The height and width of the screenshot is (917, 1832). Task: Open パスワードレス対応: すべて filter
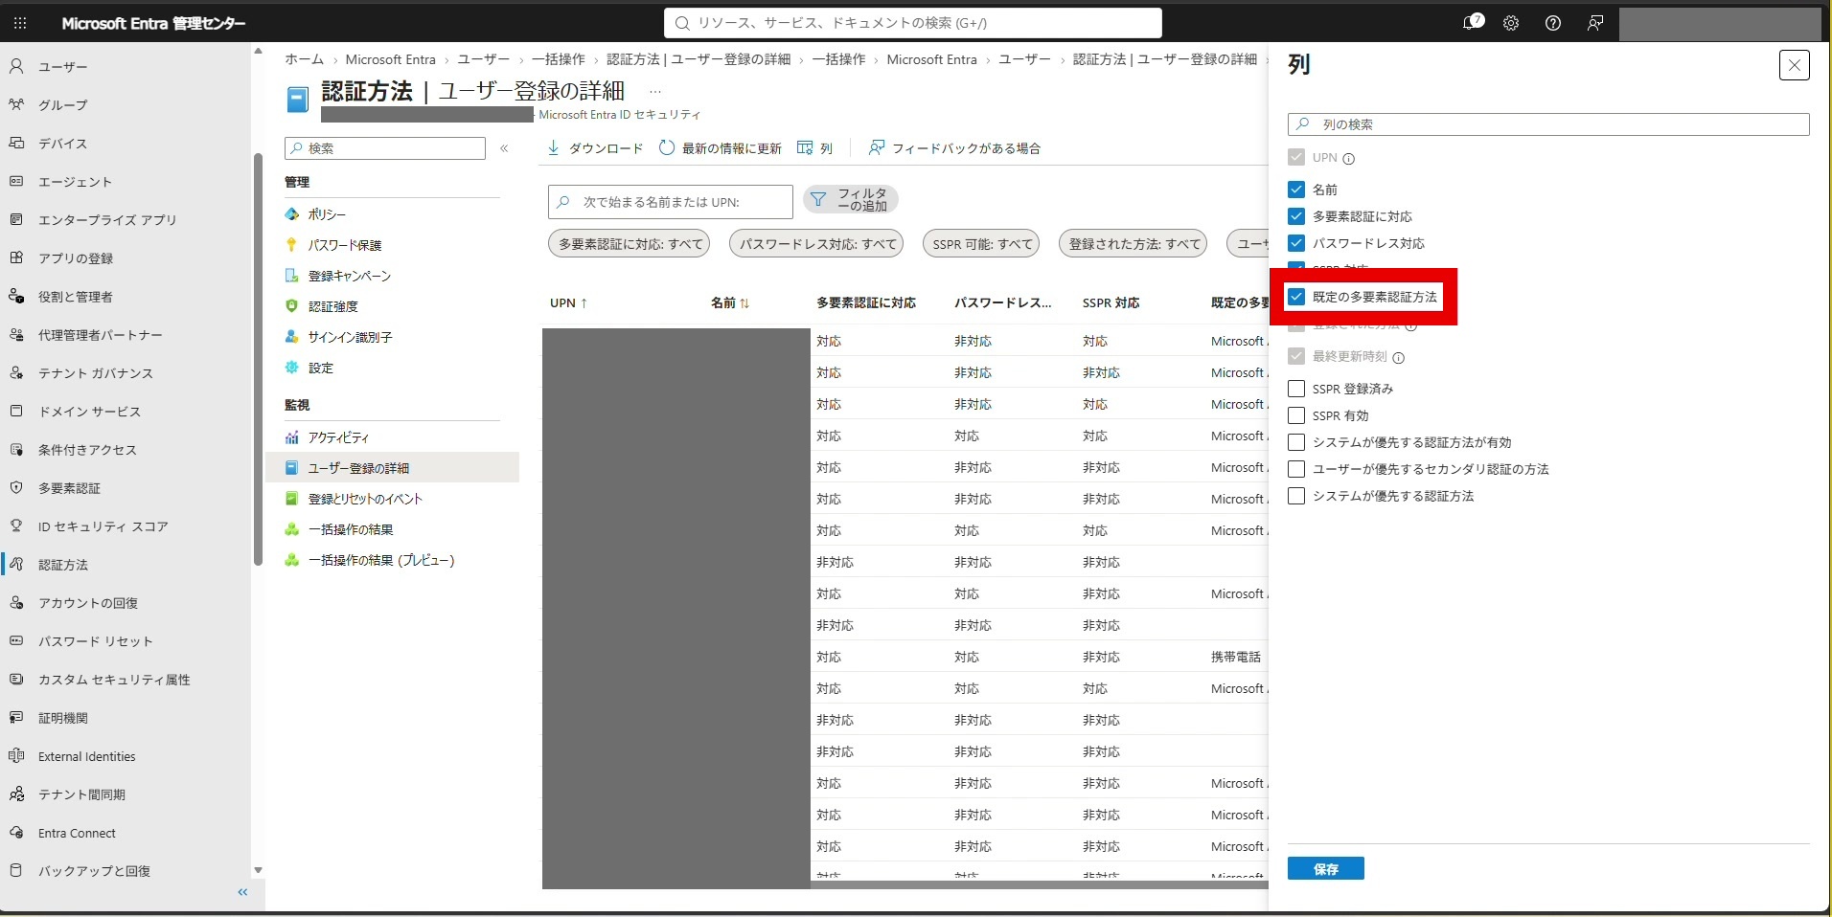[x=817, y=244]
